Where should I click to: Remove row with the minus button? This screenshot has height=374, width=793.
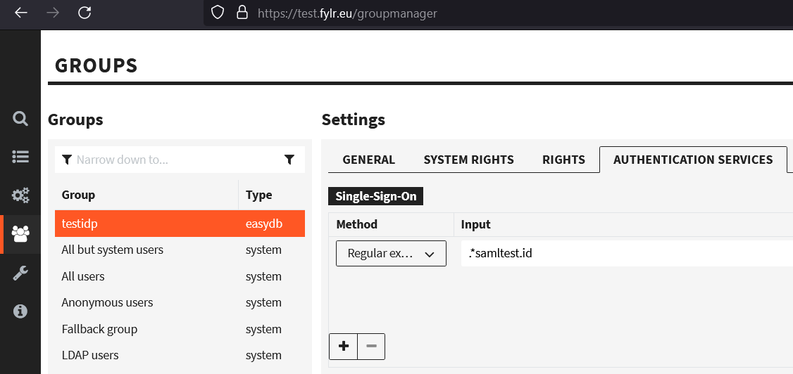click(371, 347)
